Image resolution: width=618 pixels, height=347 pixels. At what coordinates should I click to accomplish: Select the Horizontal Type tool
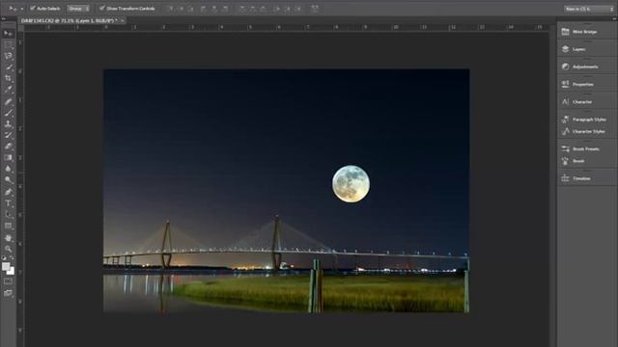tap(8, 203)
